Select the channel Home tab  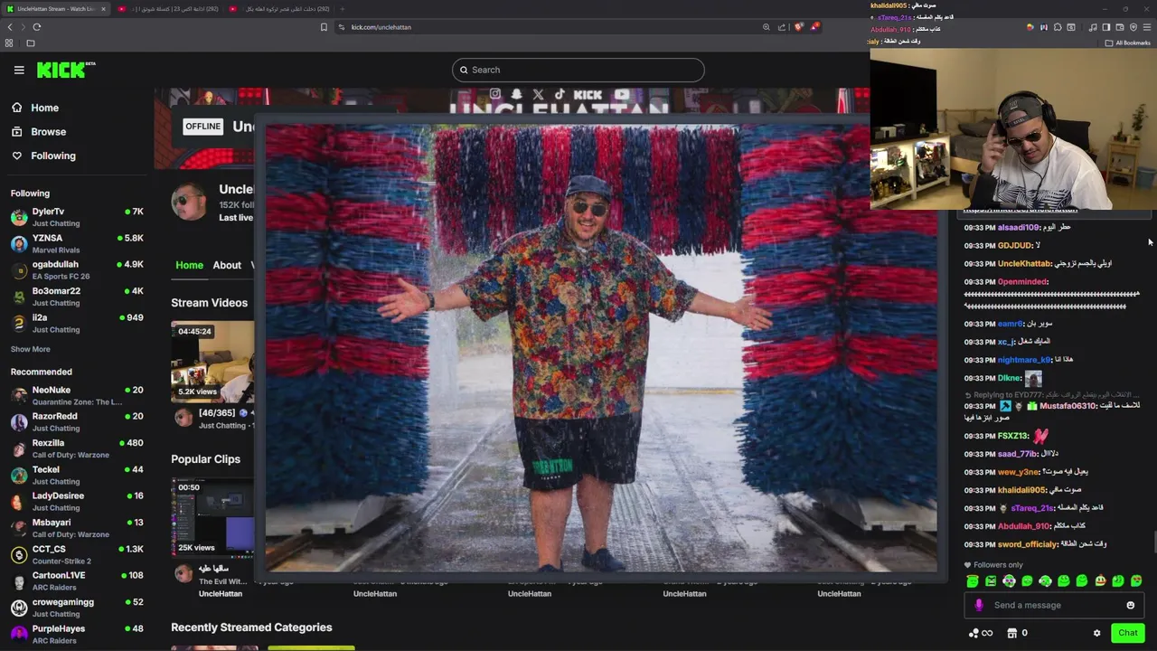(189, 265)
